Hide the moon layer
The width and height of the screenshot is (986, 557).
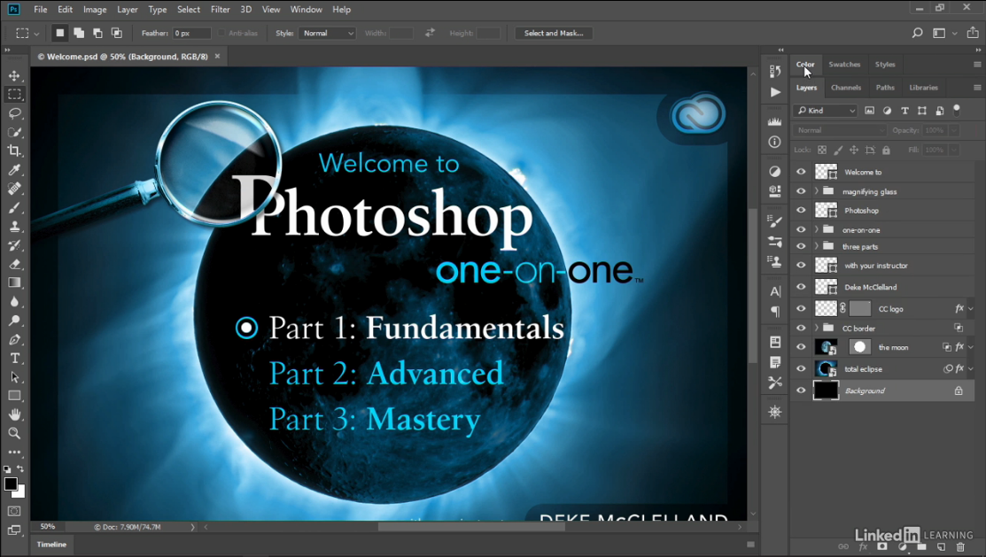coord(801,347)
